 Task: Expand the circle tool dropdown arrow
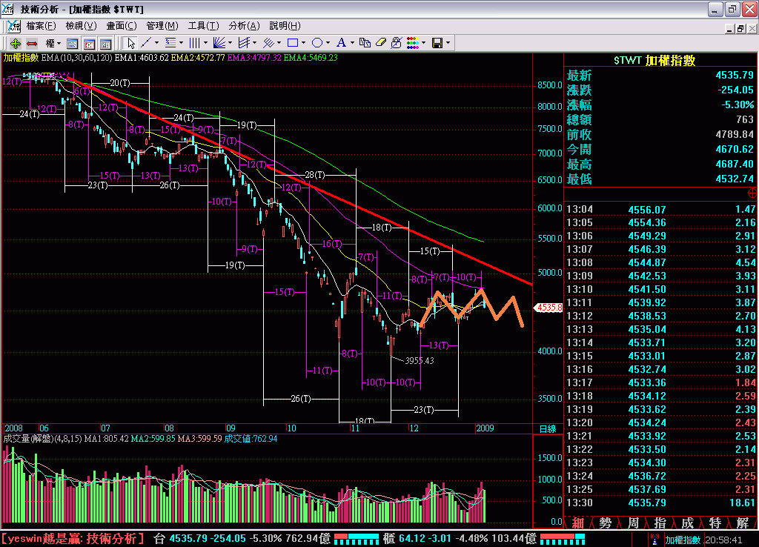click(328, 43)
